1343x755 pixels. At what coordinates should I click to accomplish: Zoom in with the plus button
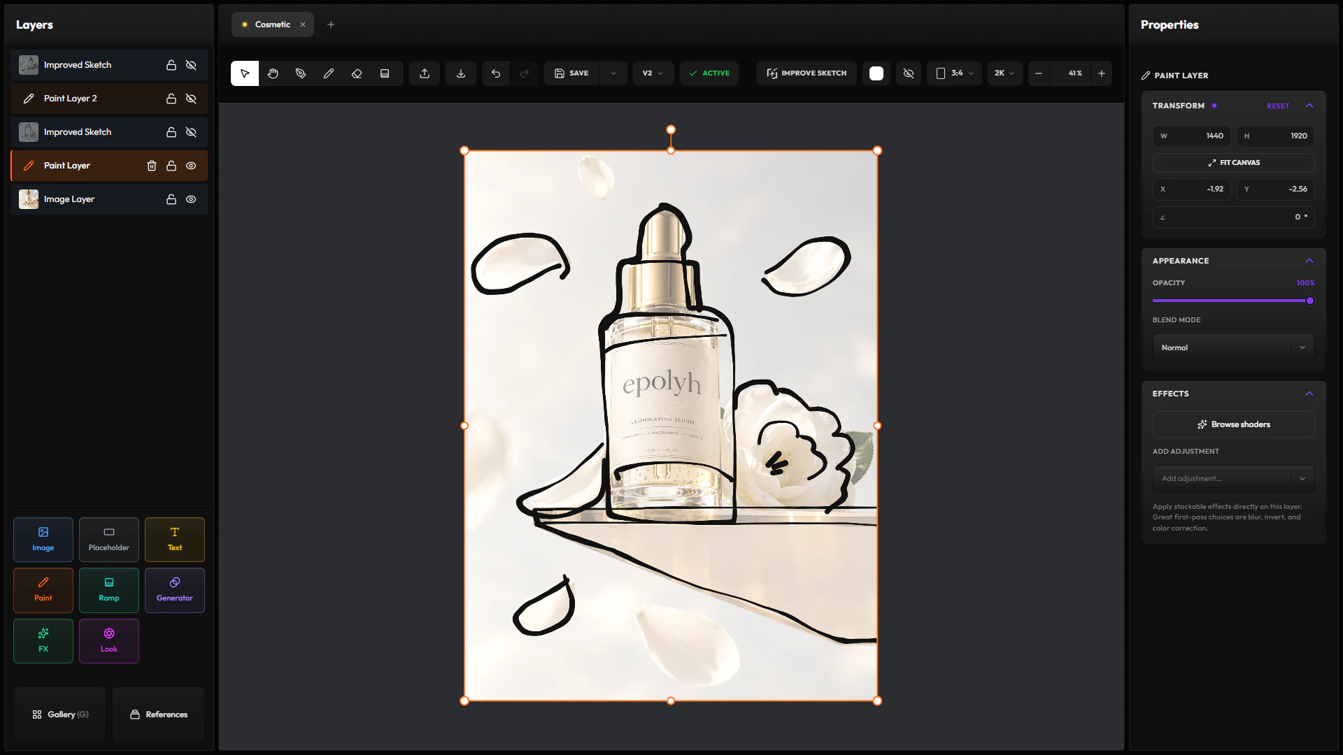[x=1102, y=73]
